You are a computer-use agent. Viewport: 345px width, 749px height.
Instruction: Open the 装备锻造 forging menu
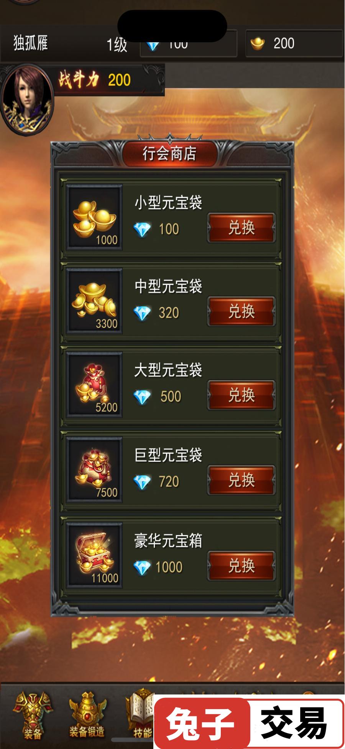pos(87,716)
